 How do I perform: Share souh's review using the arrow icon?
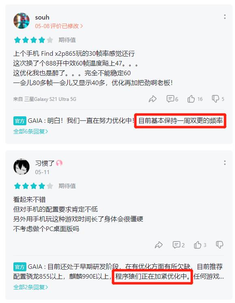pyautogui.click(x=153, y=99)
